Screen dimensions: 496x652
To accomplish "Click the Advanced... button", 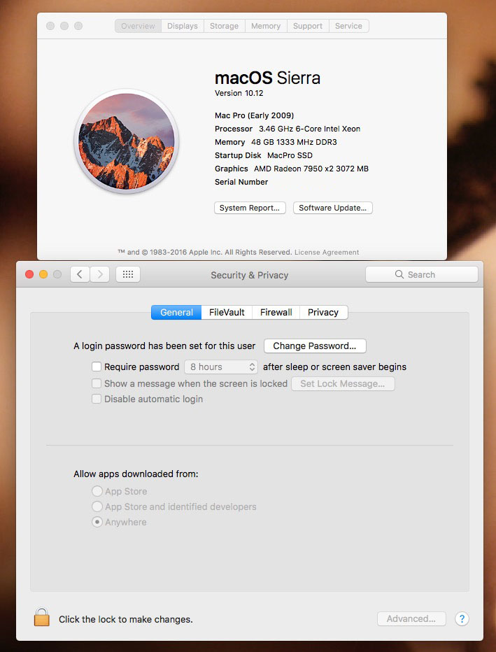I will coord(411,618).
